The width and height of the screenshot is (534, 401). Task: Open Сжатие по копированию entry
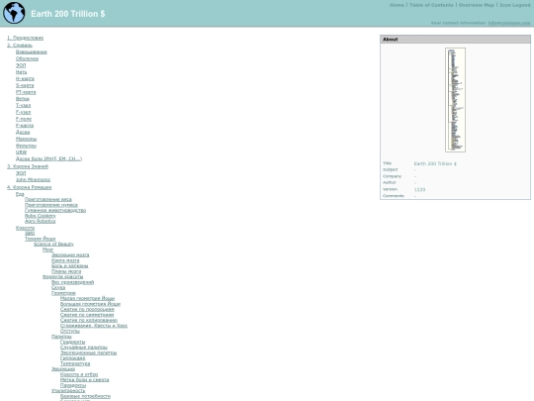pos(89,320)
